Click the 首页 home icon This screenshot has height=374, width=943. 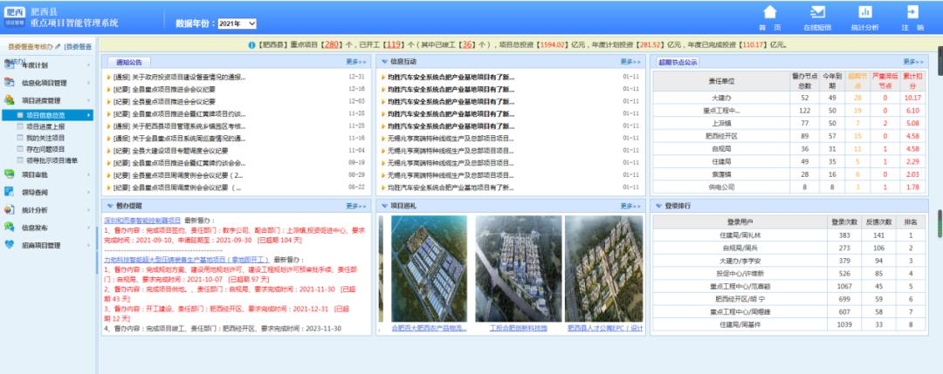pos(769,12)
